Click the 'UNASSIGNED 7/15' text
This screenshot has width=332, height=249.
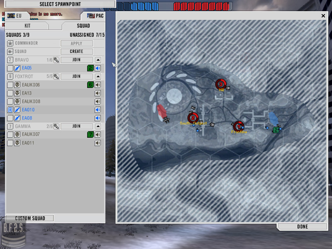[x=87, y=35]
